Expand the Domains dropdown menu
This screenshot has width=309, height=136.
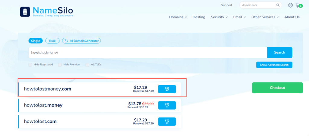[178, 17]
